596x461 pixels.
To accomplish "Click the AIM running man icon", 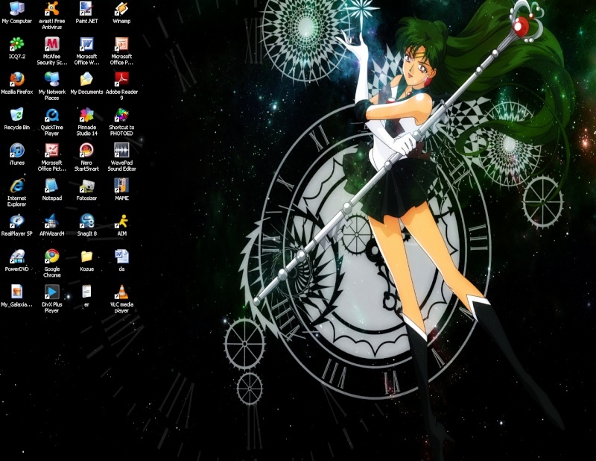I will tap(121, 221).
